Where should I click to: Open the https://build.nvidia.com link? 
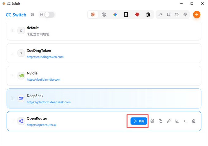point(43,79)
